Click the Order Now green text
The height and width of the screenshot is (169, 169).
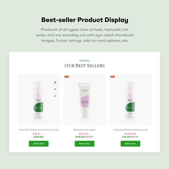(x=85, y=61)
